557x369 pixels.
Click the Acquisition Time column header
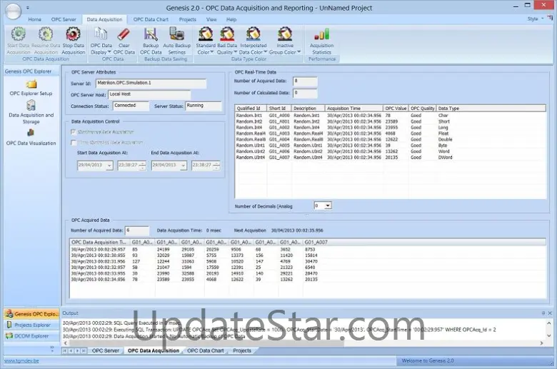pos(354,108)
